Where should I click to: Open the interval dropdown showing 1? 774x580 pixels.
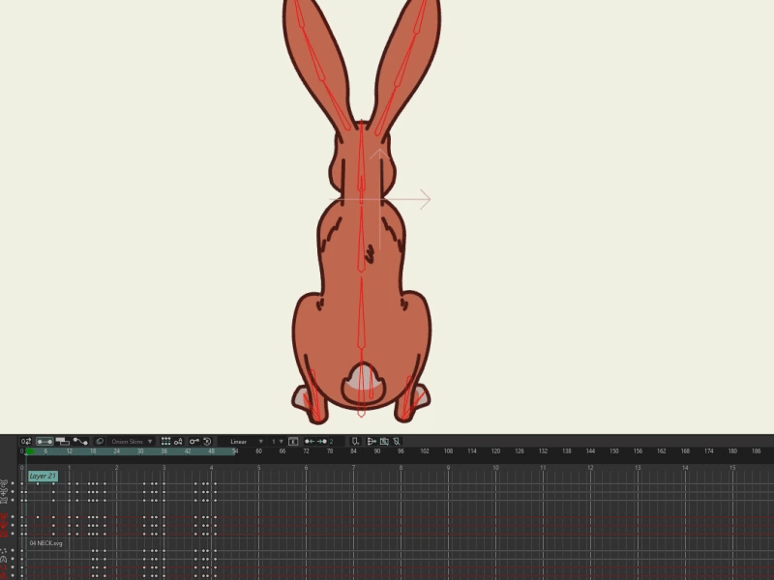click(277, 442)
